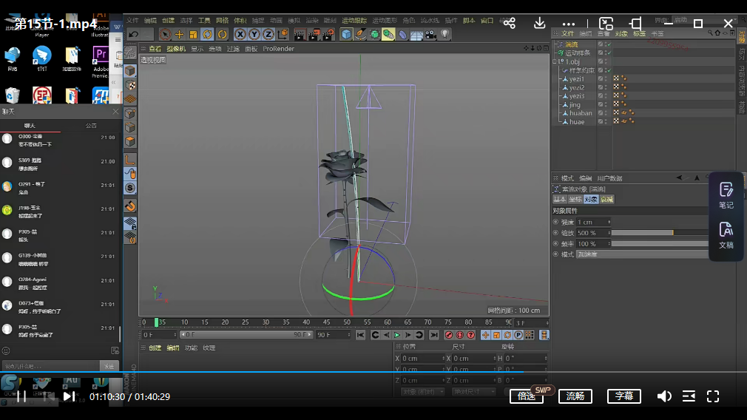
Task: Select the highlighted Rotate tool
Action: point(208,34)
